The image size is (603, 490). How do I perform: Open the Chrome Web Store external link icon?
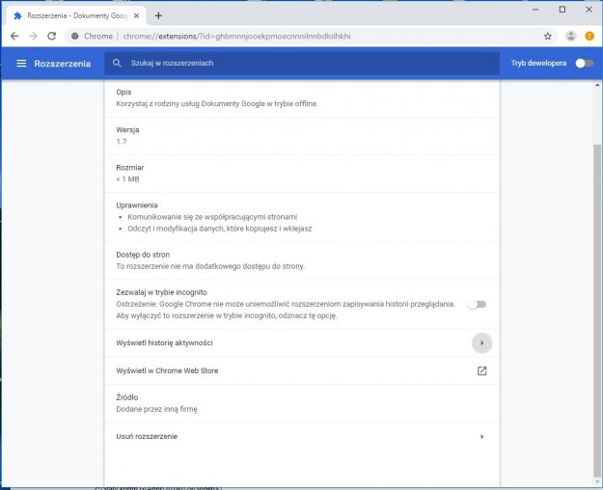(481, 370)
